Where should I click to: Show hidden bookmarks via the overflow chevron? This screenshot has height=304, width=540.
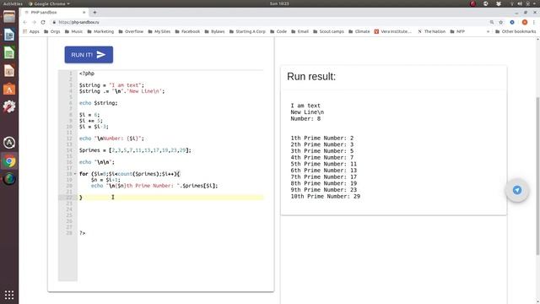pyautogui.click(x=488, y=31)
